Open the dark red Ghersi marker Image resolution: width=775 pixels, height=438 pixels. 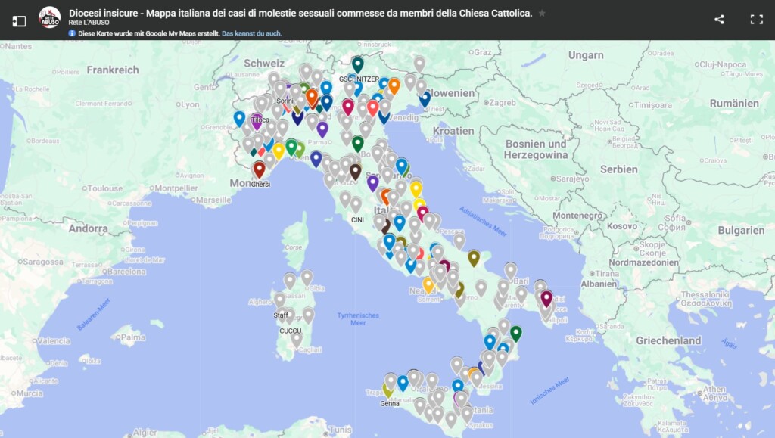(x=260, y=169)
